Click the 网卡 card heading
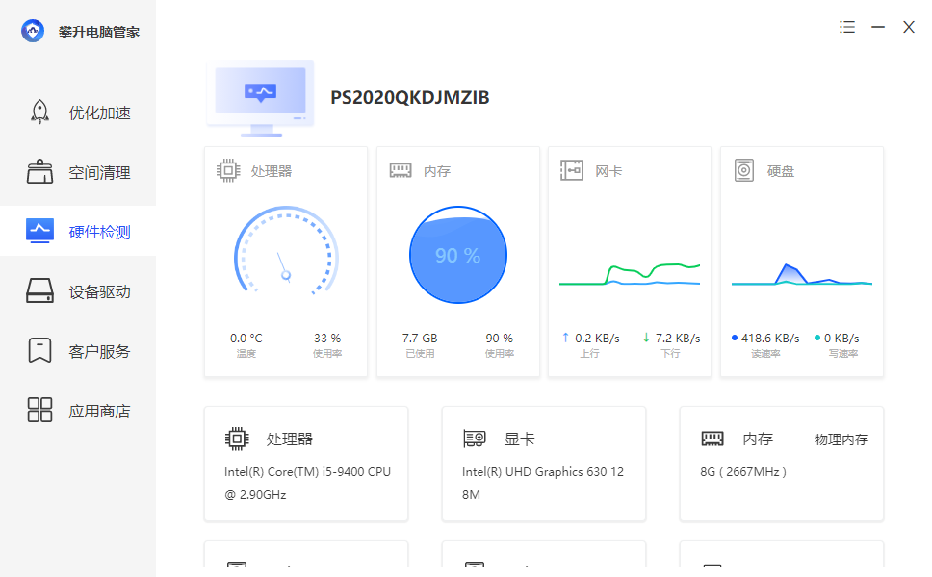The height and width of the screenshot is (577, 932). (x=608, y=171)
